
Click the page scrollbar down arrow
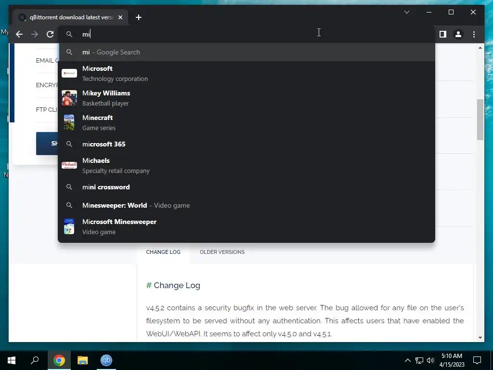tap(480, 338)
